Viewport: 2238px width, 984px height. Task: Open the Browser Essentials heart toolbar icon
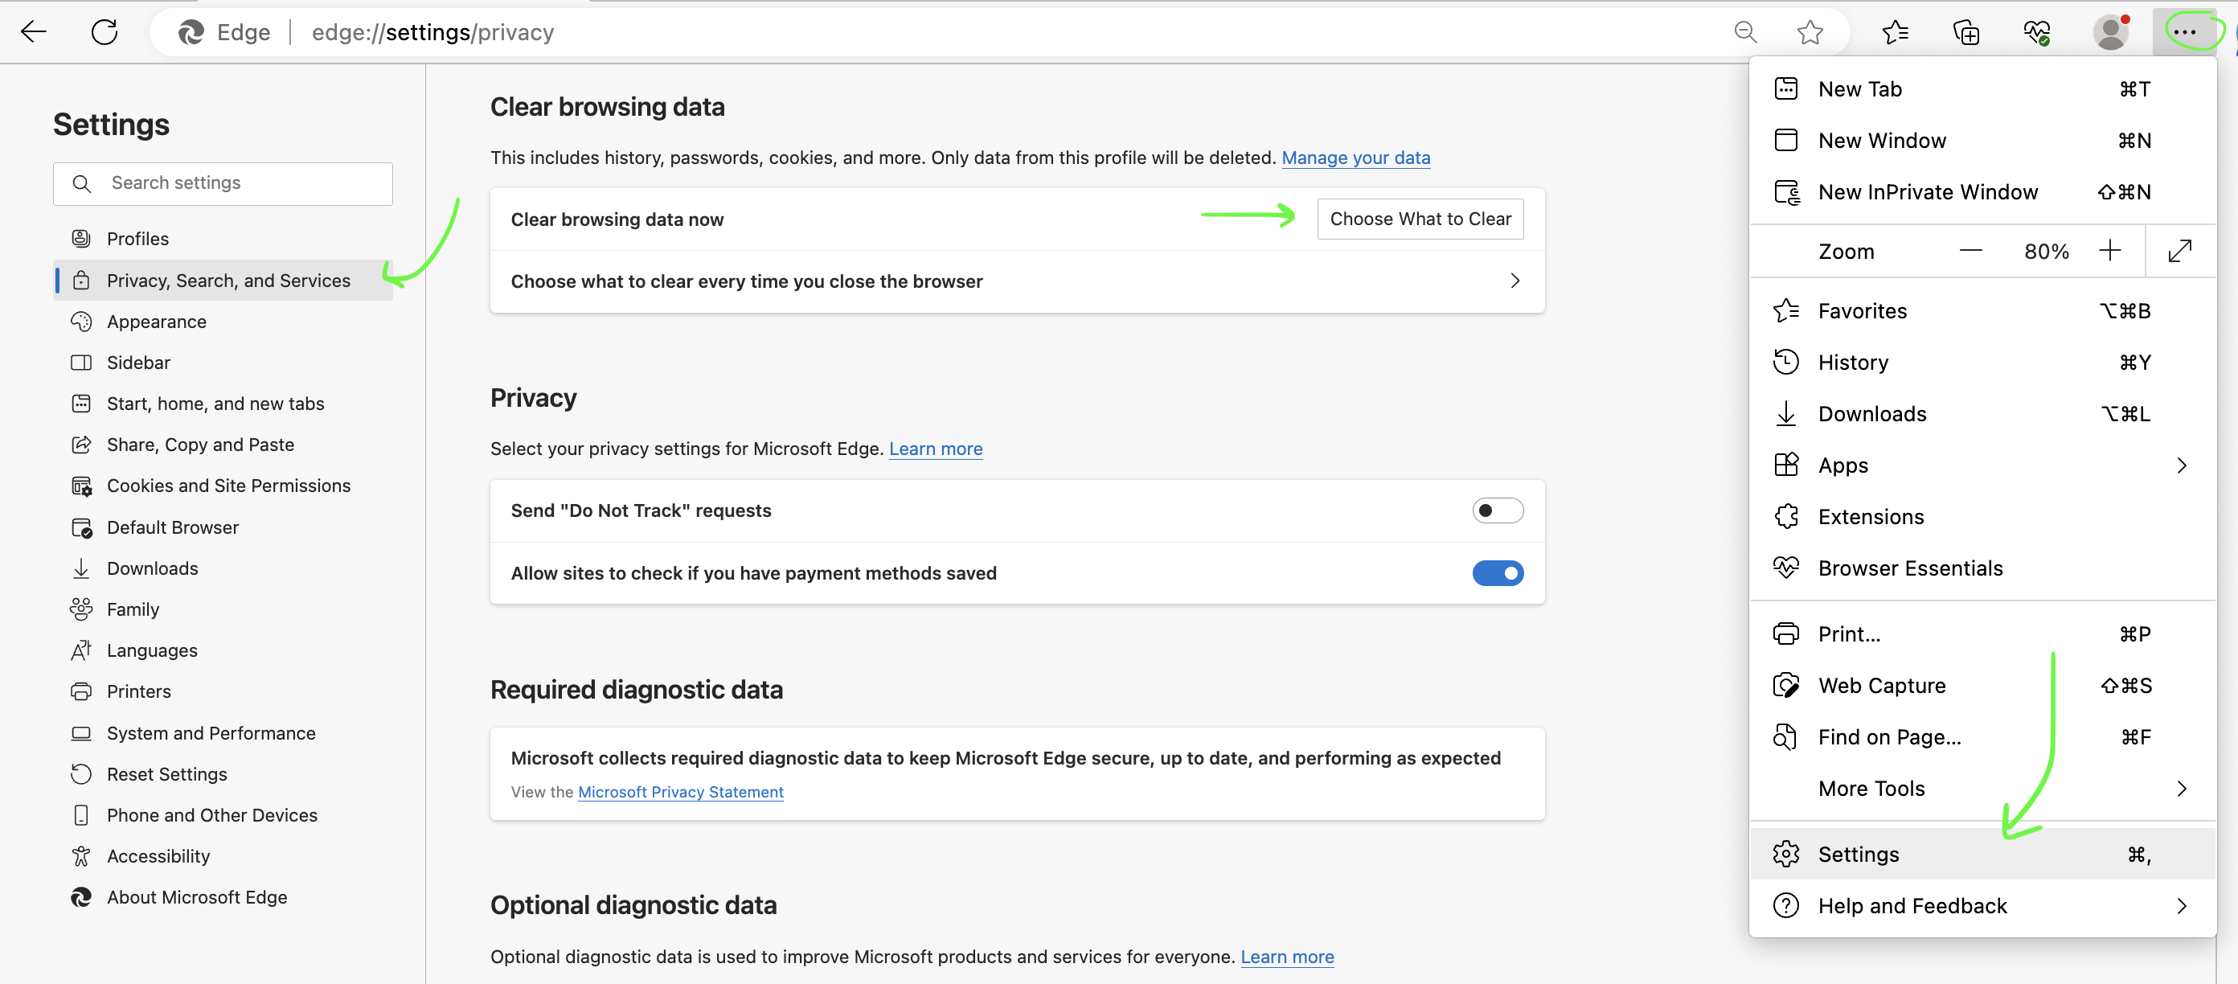click(x=2036, y=32)
